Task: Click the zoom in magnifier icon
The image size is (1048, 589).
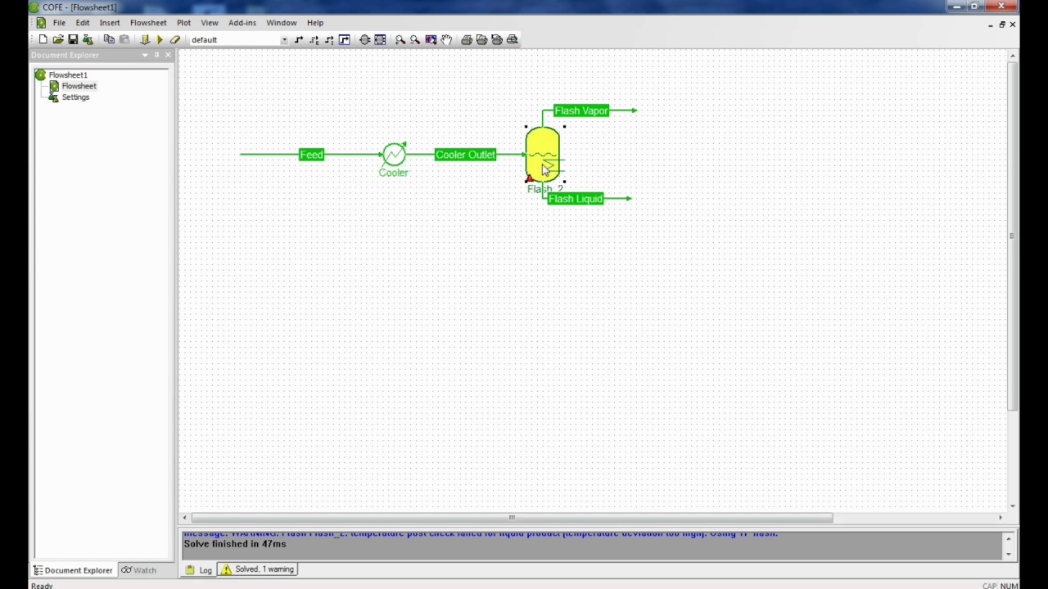Action: coord(400,39)
